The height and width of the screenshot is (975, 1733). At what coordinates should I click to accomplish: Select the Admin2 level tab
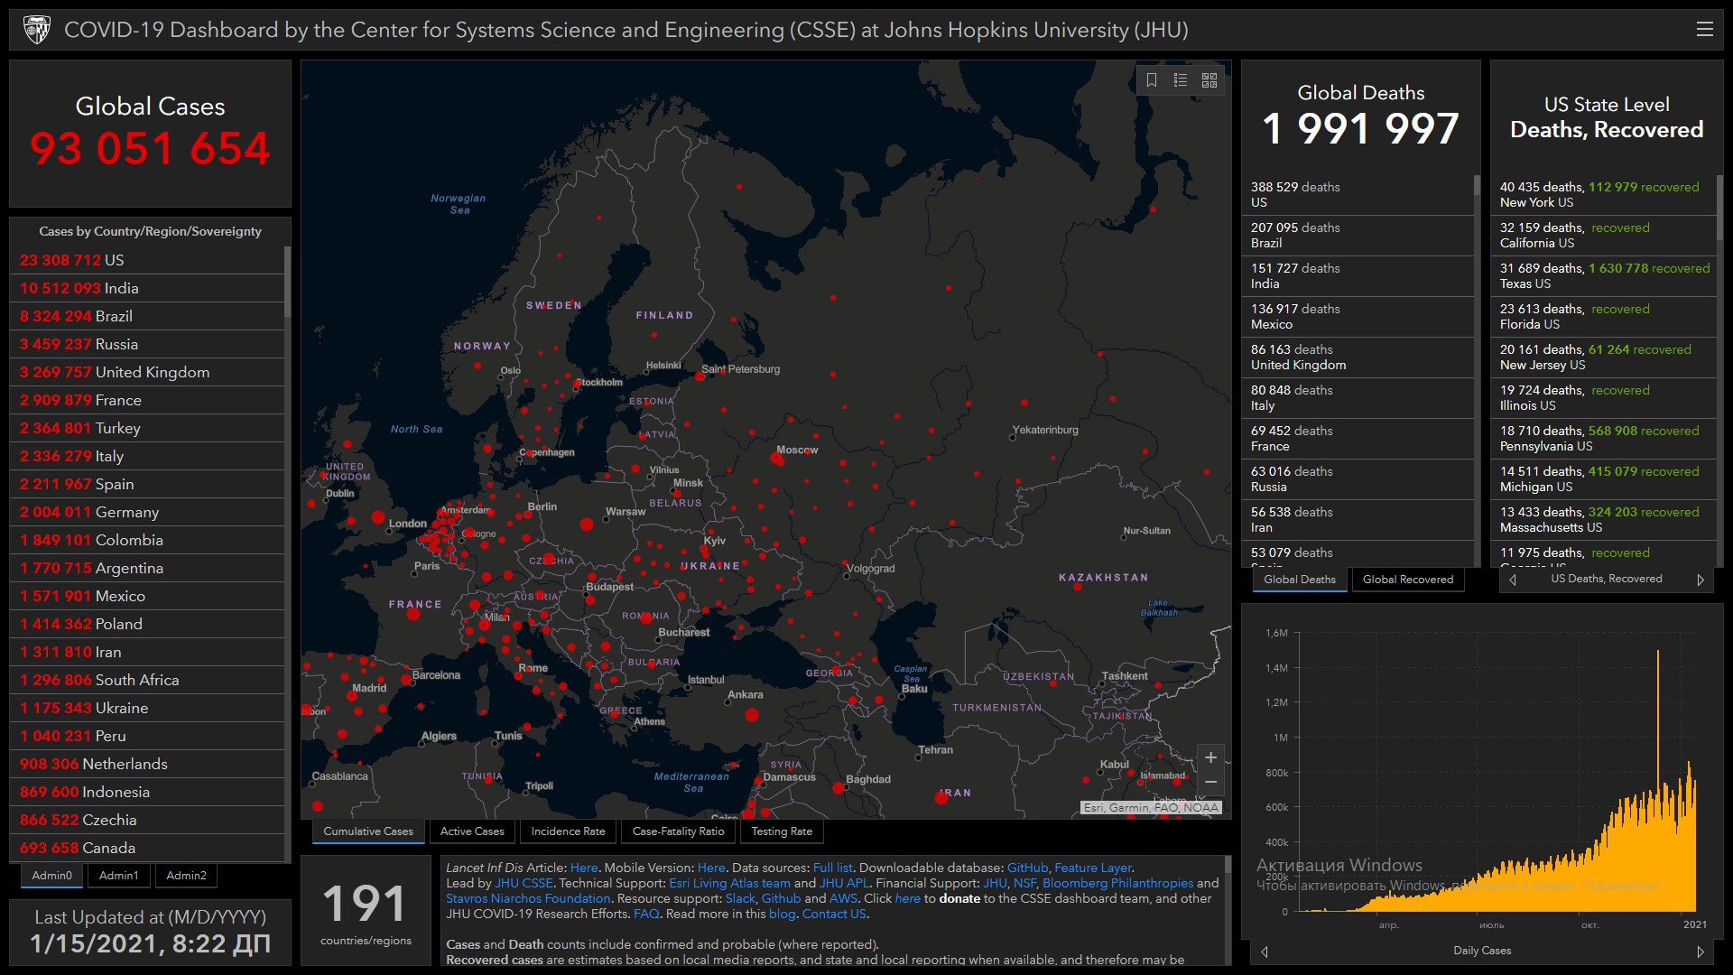pyautogui.click(x=186, y=876)
